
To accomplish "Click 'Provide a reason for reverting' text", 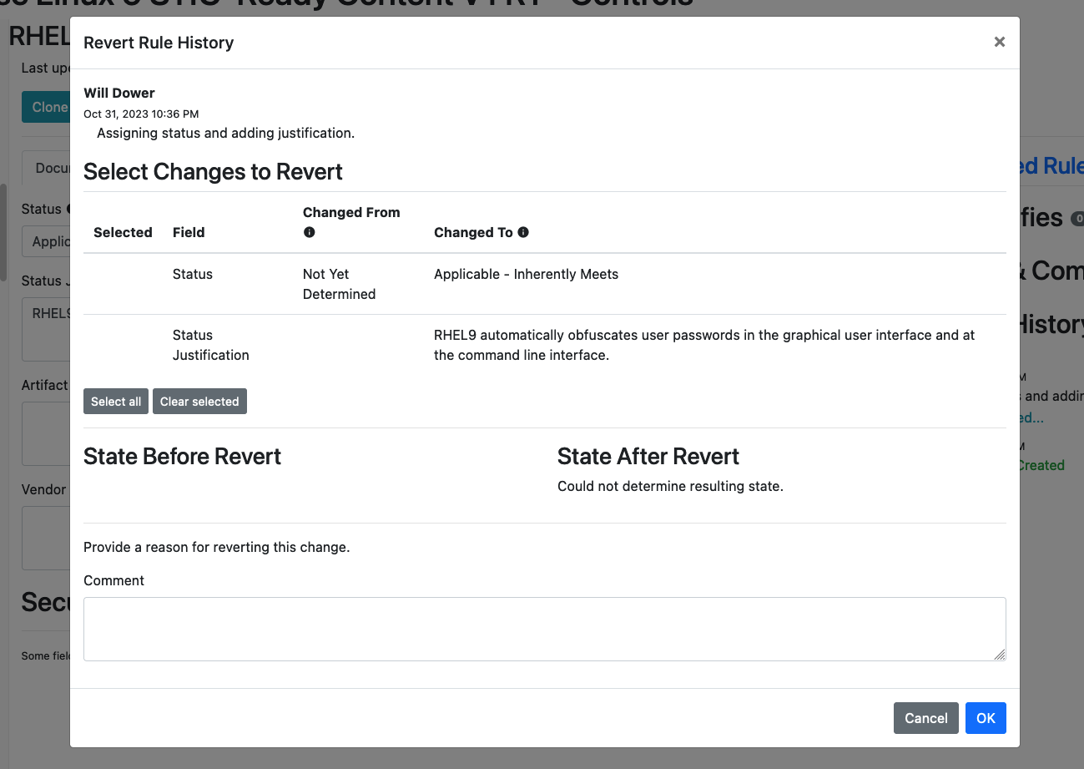I will (216, 548).
